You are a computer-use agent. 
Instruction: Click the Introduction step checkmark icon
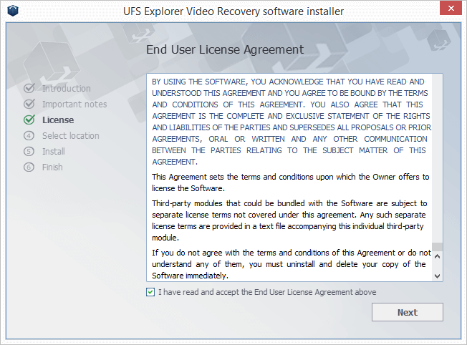pyautogui.click(x=29, y=88)
